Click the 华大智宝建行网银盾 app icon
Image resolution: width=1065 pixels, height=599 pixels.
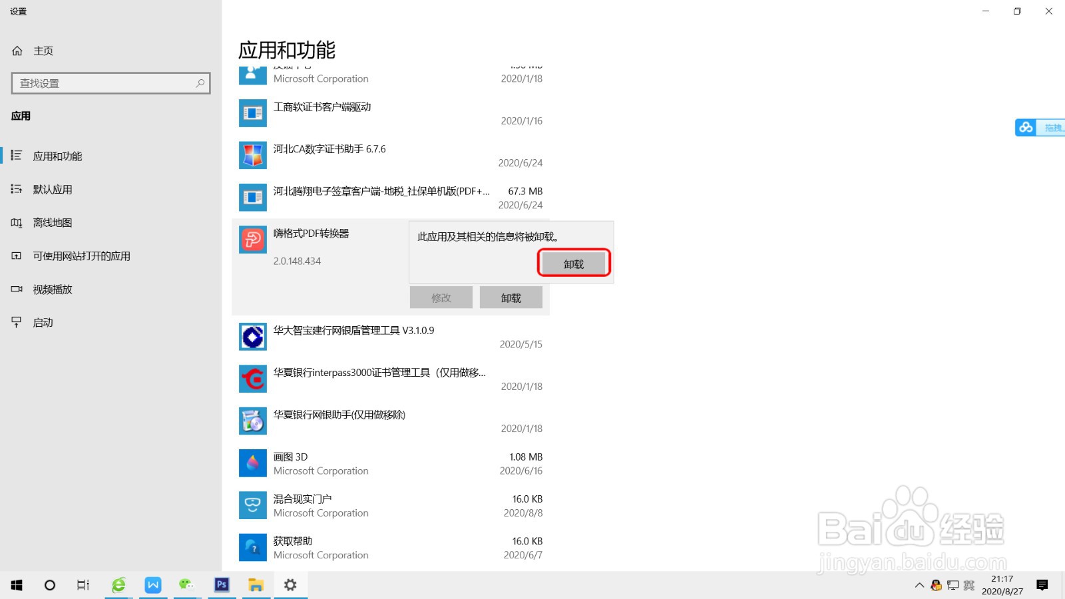(253, 337)
